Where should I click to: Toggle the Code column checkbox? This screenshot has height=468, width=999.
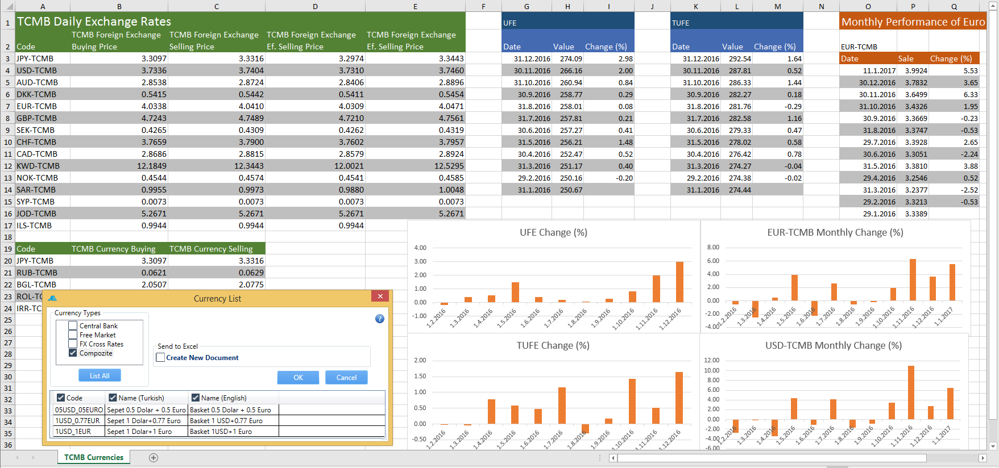61,398
